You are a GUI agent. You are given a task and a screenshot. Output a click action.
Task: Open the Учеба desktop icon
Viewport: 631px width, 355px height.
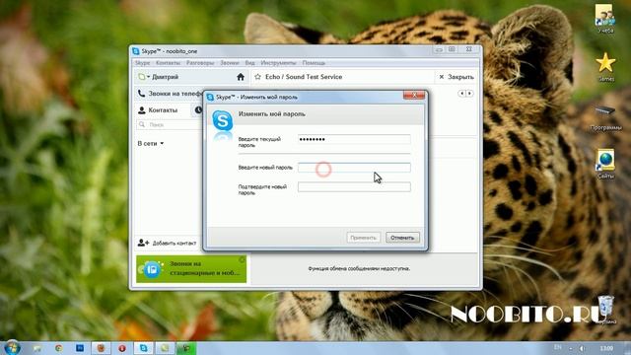(x=604, y=19)
